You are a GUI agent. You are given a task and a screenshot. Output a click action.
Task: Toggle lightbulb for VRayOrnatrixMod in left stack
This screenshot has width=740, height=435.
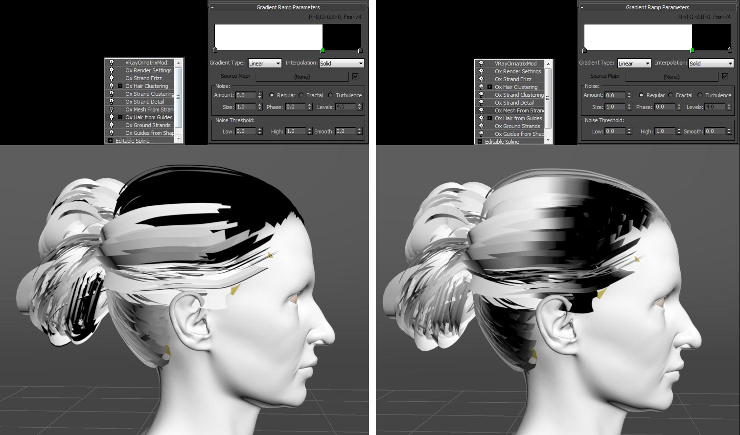pos(112,63)
